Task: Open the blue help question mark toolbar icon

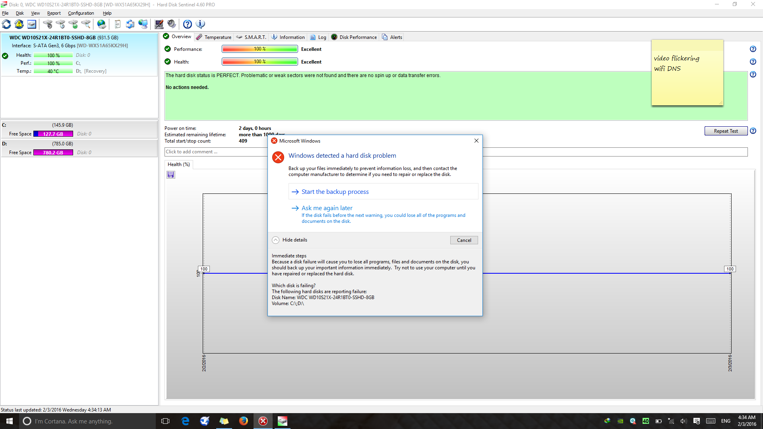Action: tap(188, 24)
